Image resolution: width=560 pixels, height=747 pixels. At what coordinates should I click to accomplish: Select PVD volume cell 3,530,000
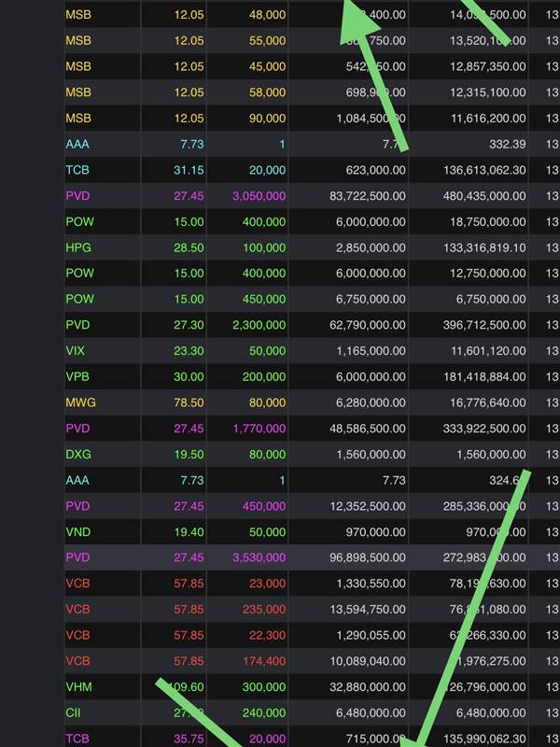tap(255, 557)
